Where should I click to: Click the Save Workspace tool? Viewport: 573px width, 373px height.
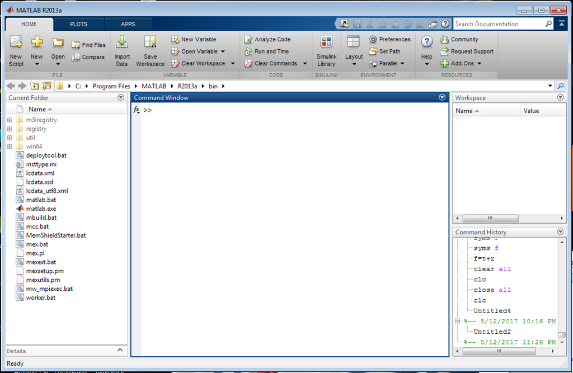click(149, 50)
